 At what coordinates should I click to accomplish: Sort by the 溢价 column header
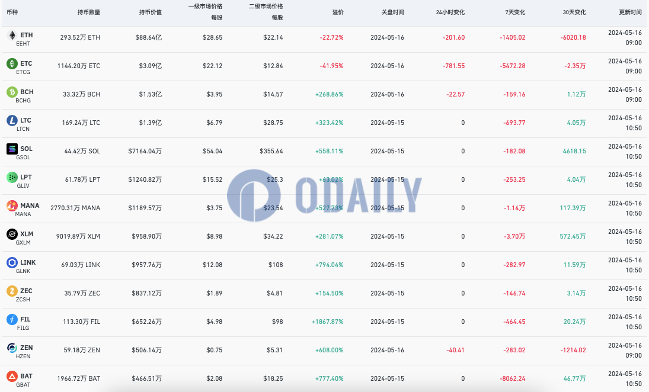[338, 12]
